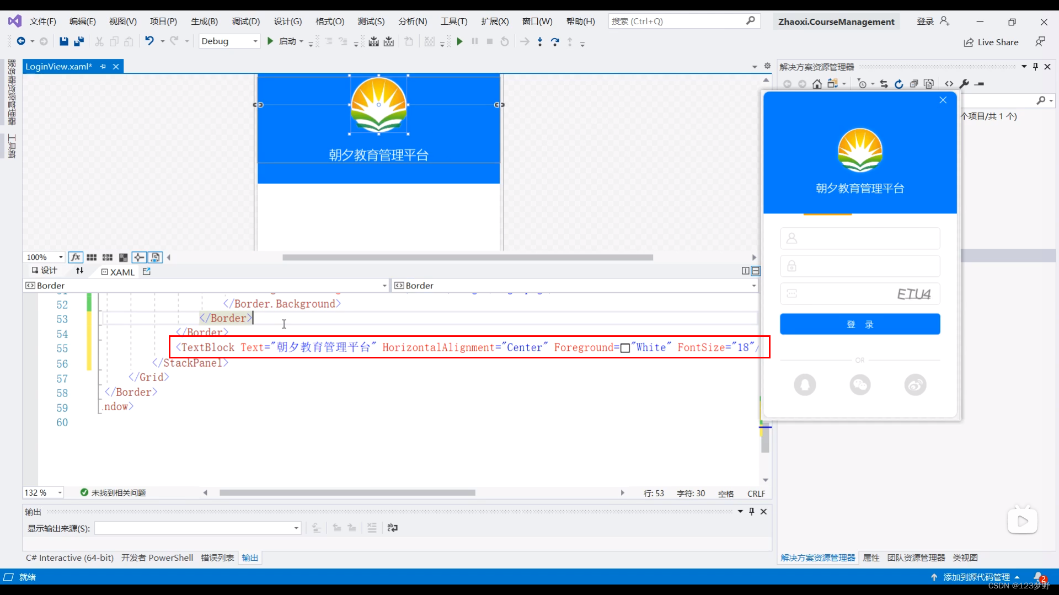Open Solution Explorer window options arrow
This screenshot has width=1059, height=595.
[1024, 67]
